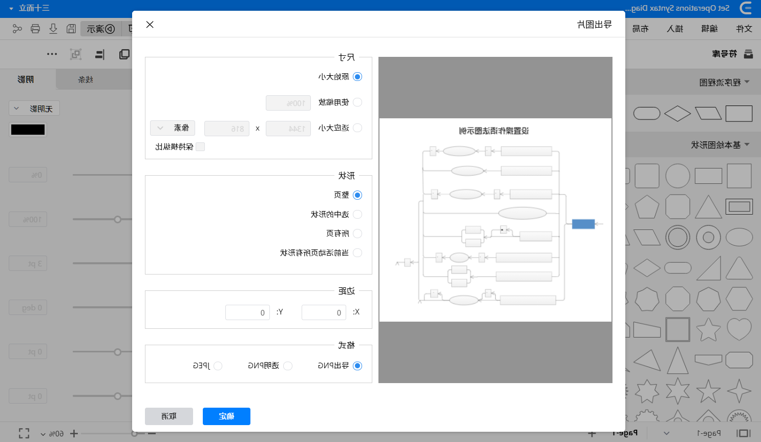Open the 布局 Layout menu
The image size is (761, 442).
point(640,29)
